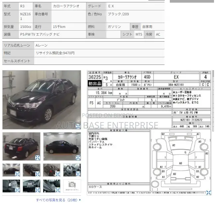Image resolution: width=215 pixels, height=203 pixels.
Task: Click enlarge icon on dashboard navigation thumbnail
Action: (38, 190)
